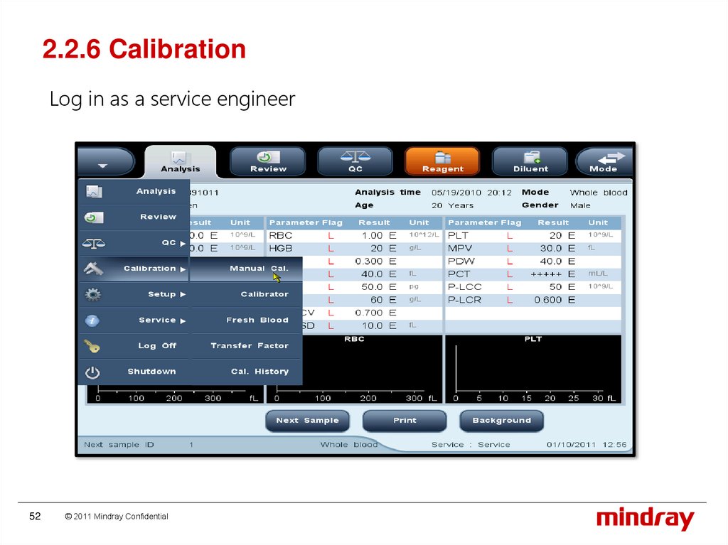Click the Log Off key icon
728x545 pixels.
coord(92,346)
